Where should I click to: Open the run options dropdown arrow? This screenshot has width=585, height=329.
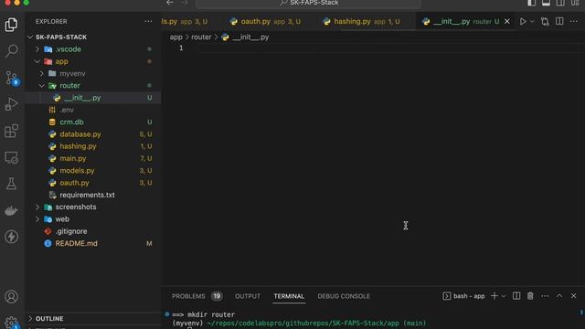[x=532, y=22]
